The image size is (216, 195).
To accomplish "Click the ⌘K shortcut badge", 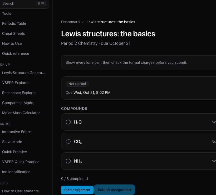I will 41,3.
